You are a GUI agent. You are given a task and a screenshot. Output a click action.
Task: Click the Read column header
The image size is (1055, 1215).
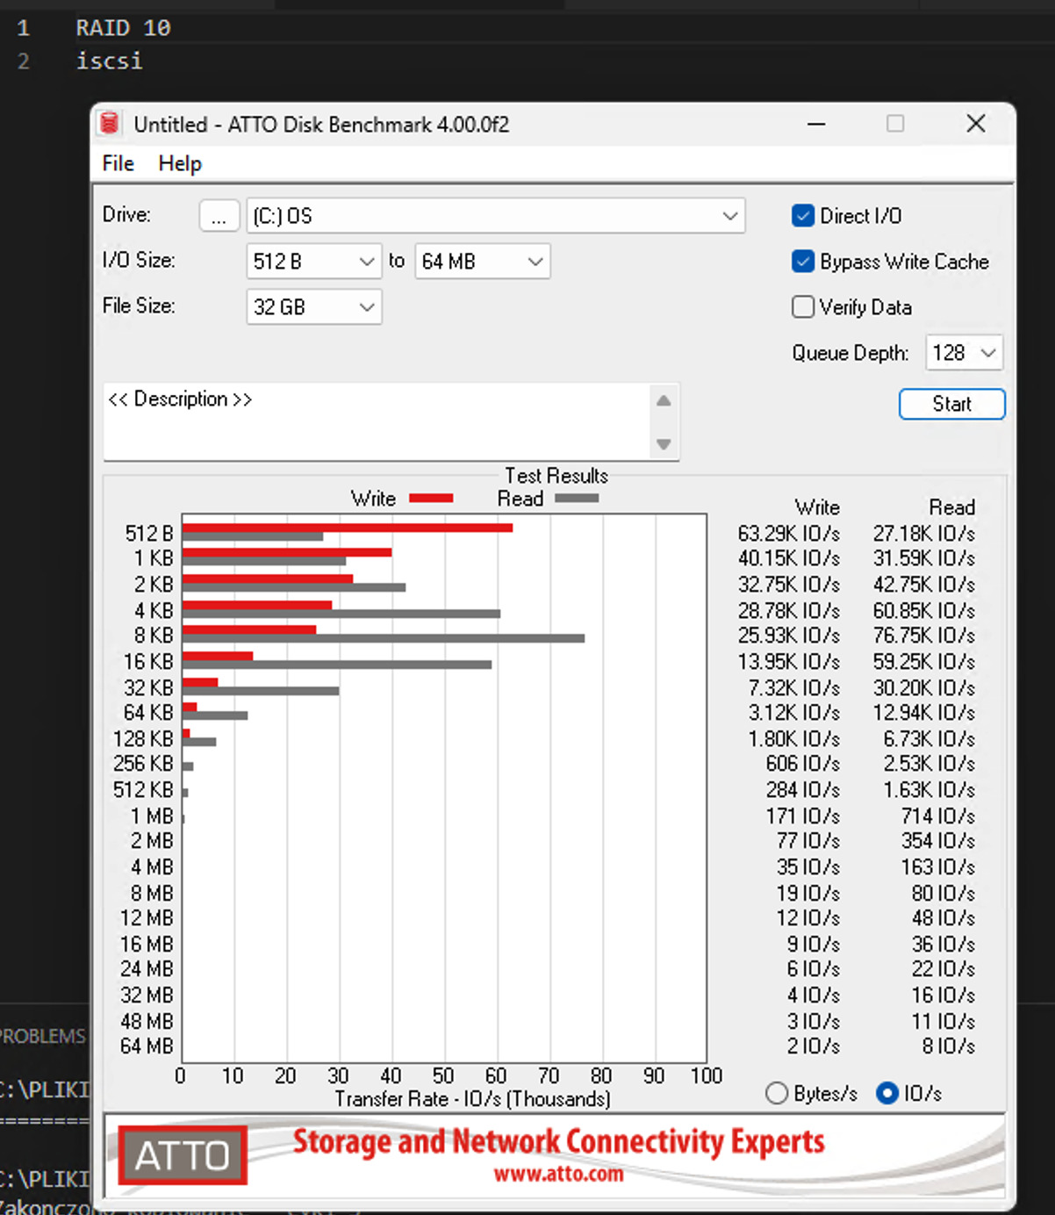pos(952,507)
